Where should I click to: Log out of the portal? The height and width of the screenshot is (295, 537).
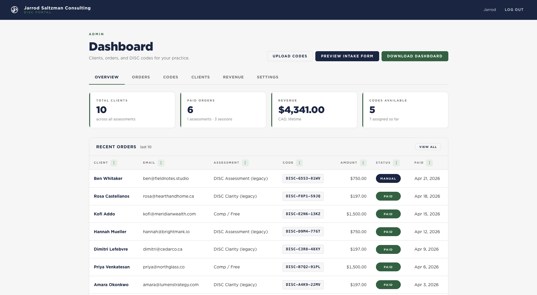pyautogui.click(x=514, y=10)
